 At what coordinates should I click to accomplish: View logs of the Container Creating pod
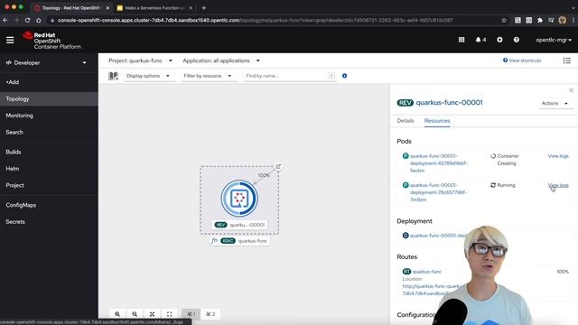pos(558,156)
